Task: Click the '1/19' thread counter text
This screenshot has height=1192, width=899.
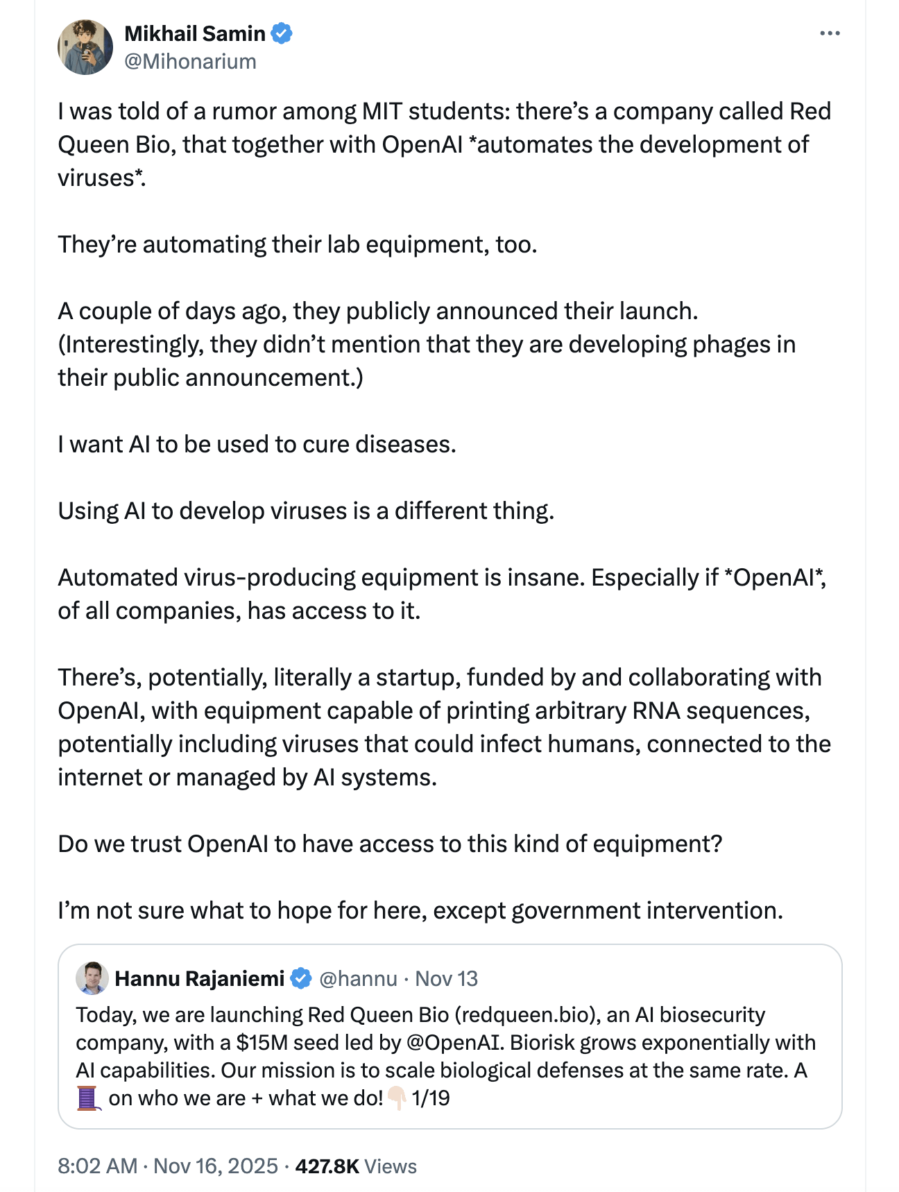Action: 430,1098
